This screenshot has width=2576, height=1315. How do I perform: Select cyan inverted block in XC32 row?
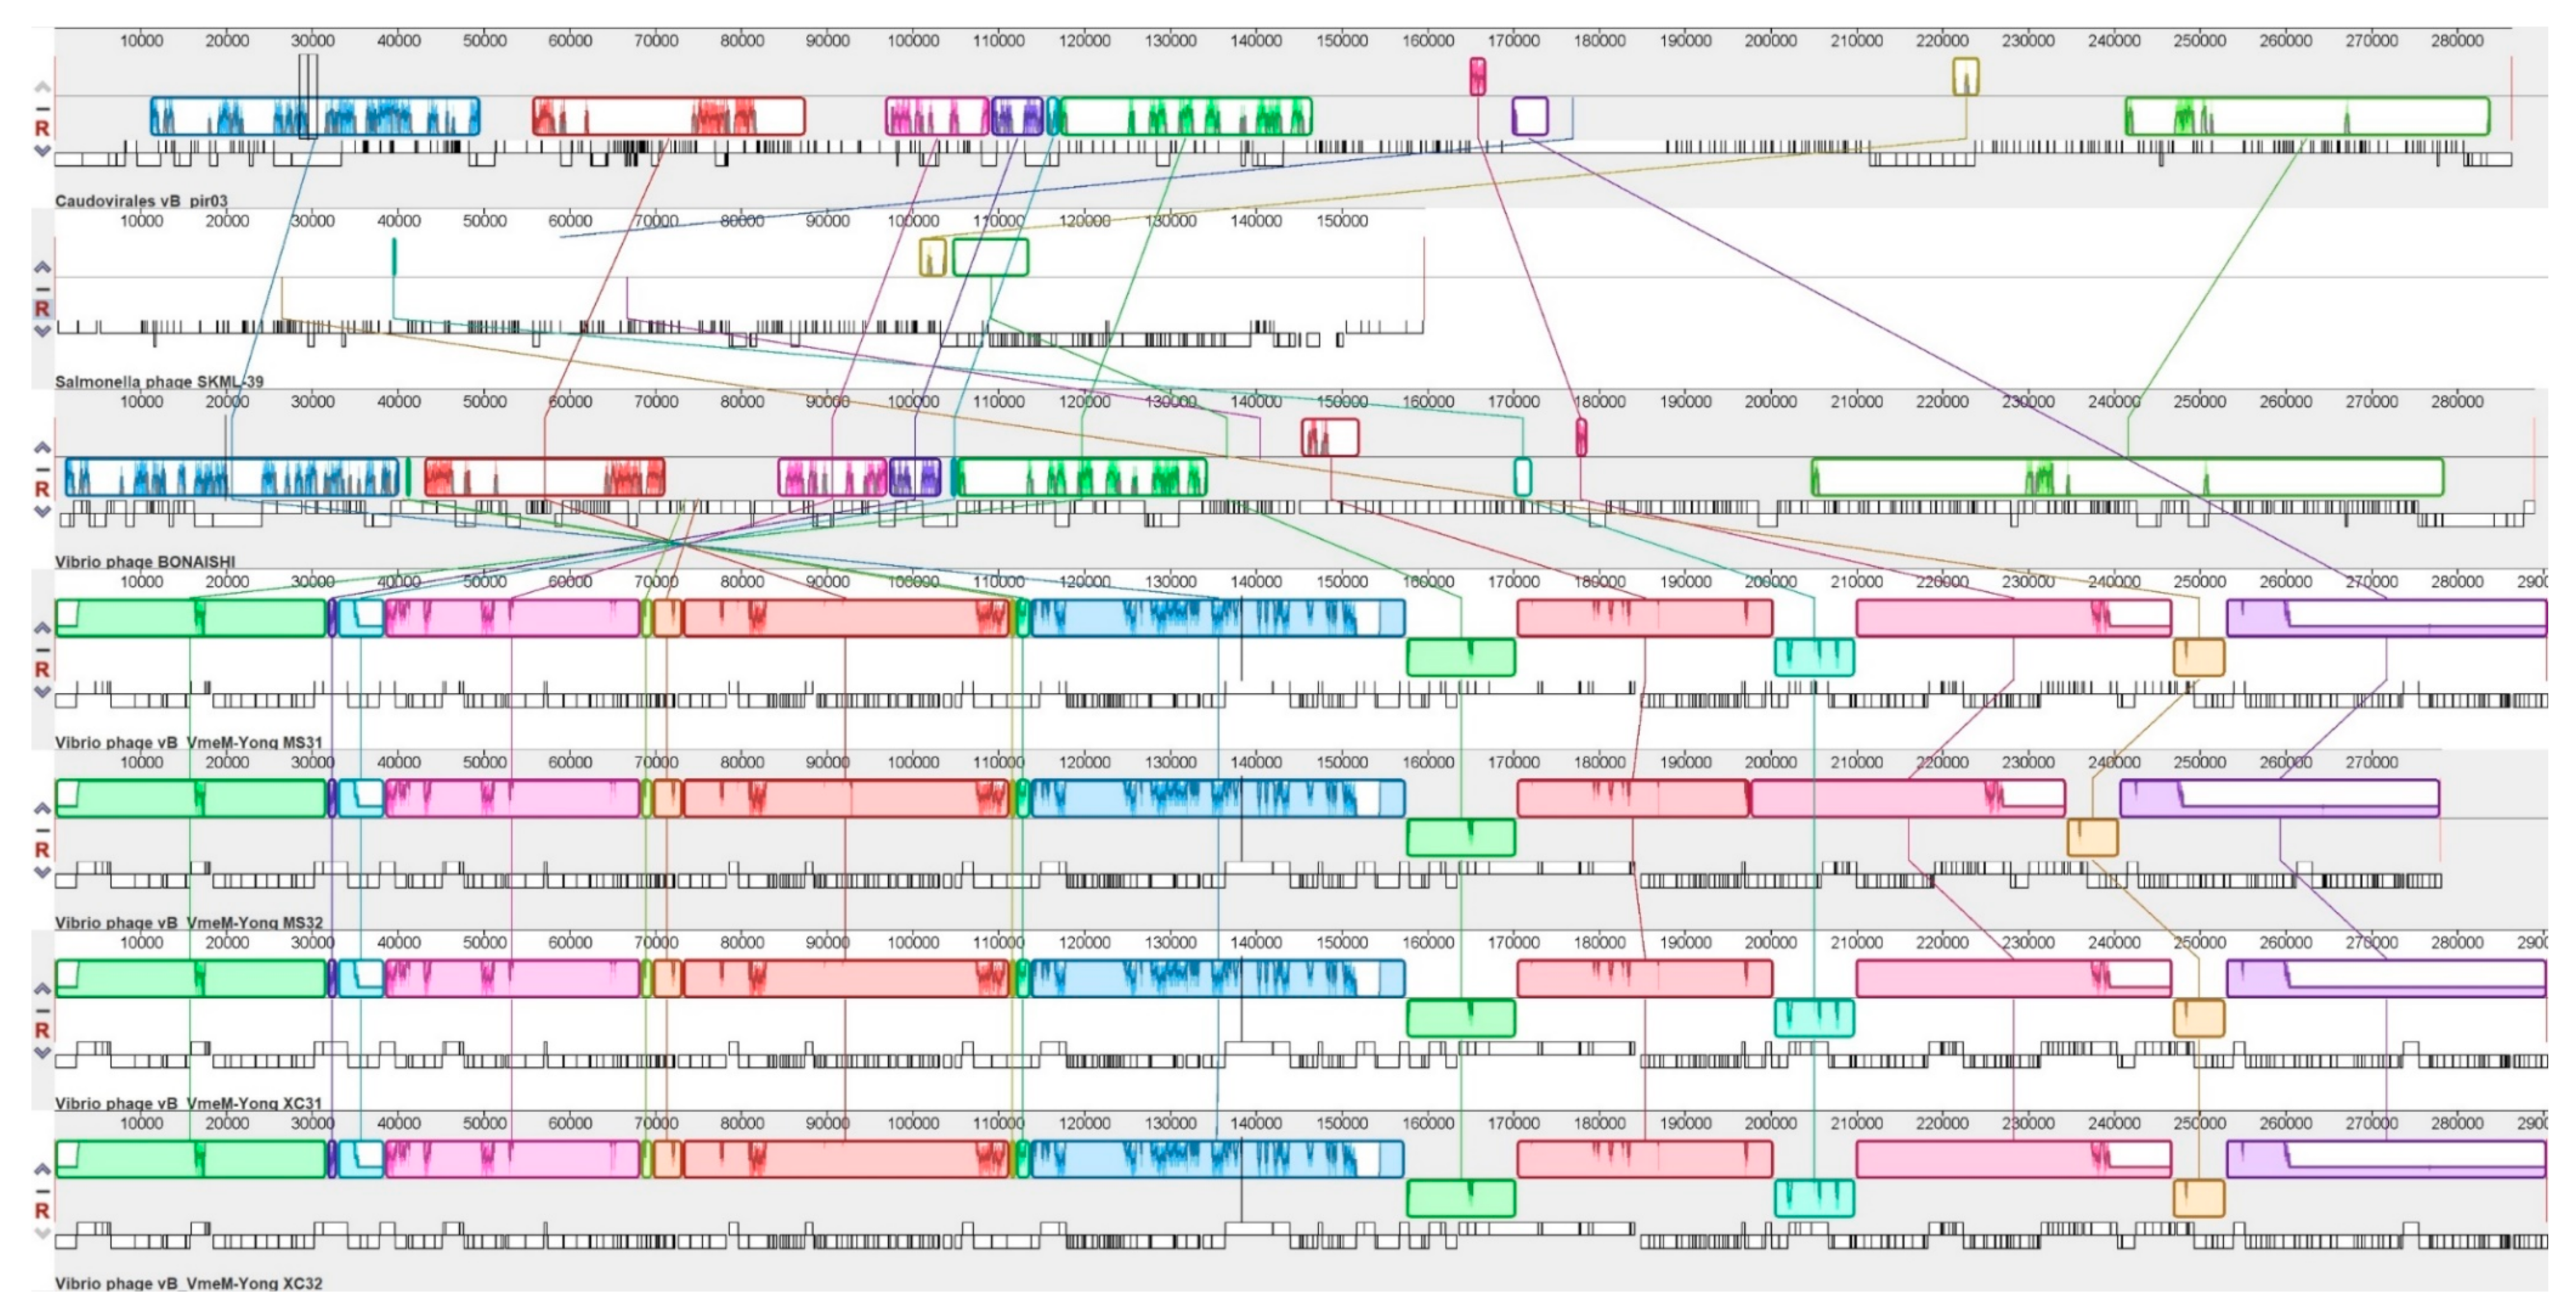point(1814,1198)
